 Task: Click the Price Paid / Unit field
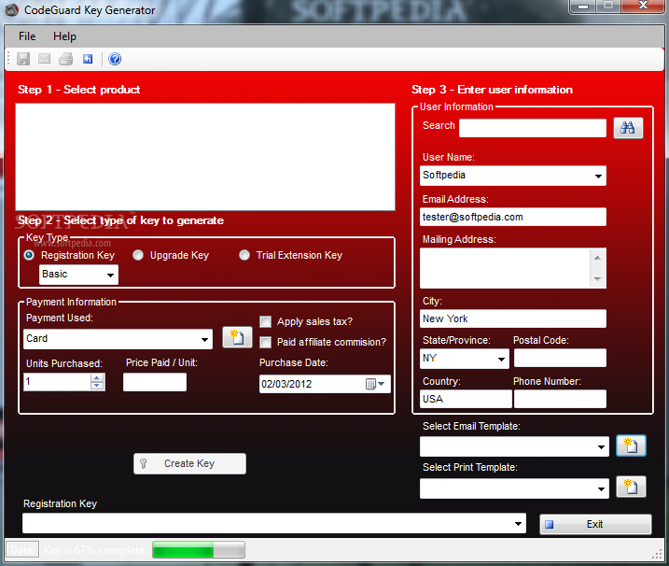click(155, 382)
